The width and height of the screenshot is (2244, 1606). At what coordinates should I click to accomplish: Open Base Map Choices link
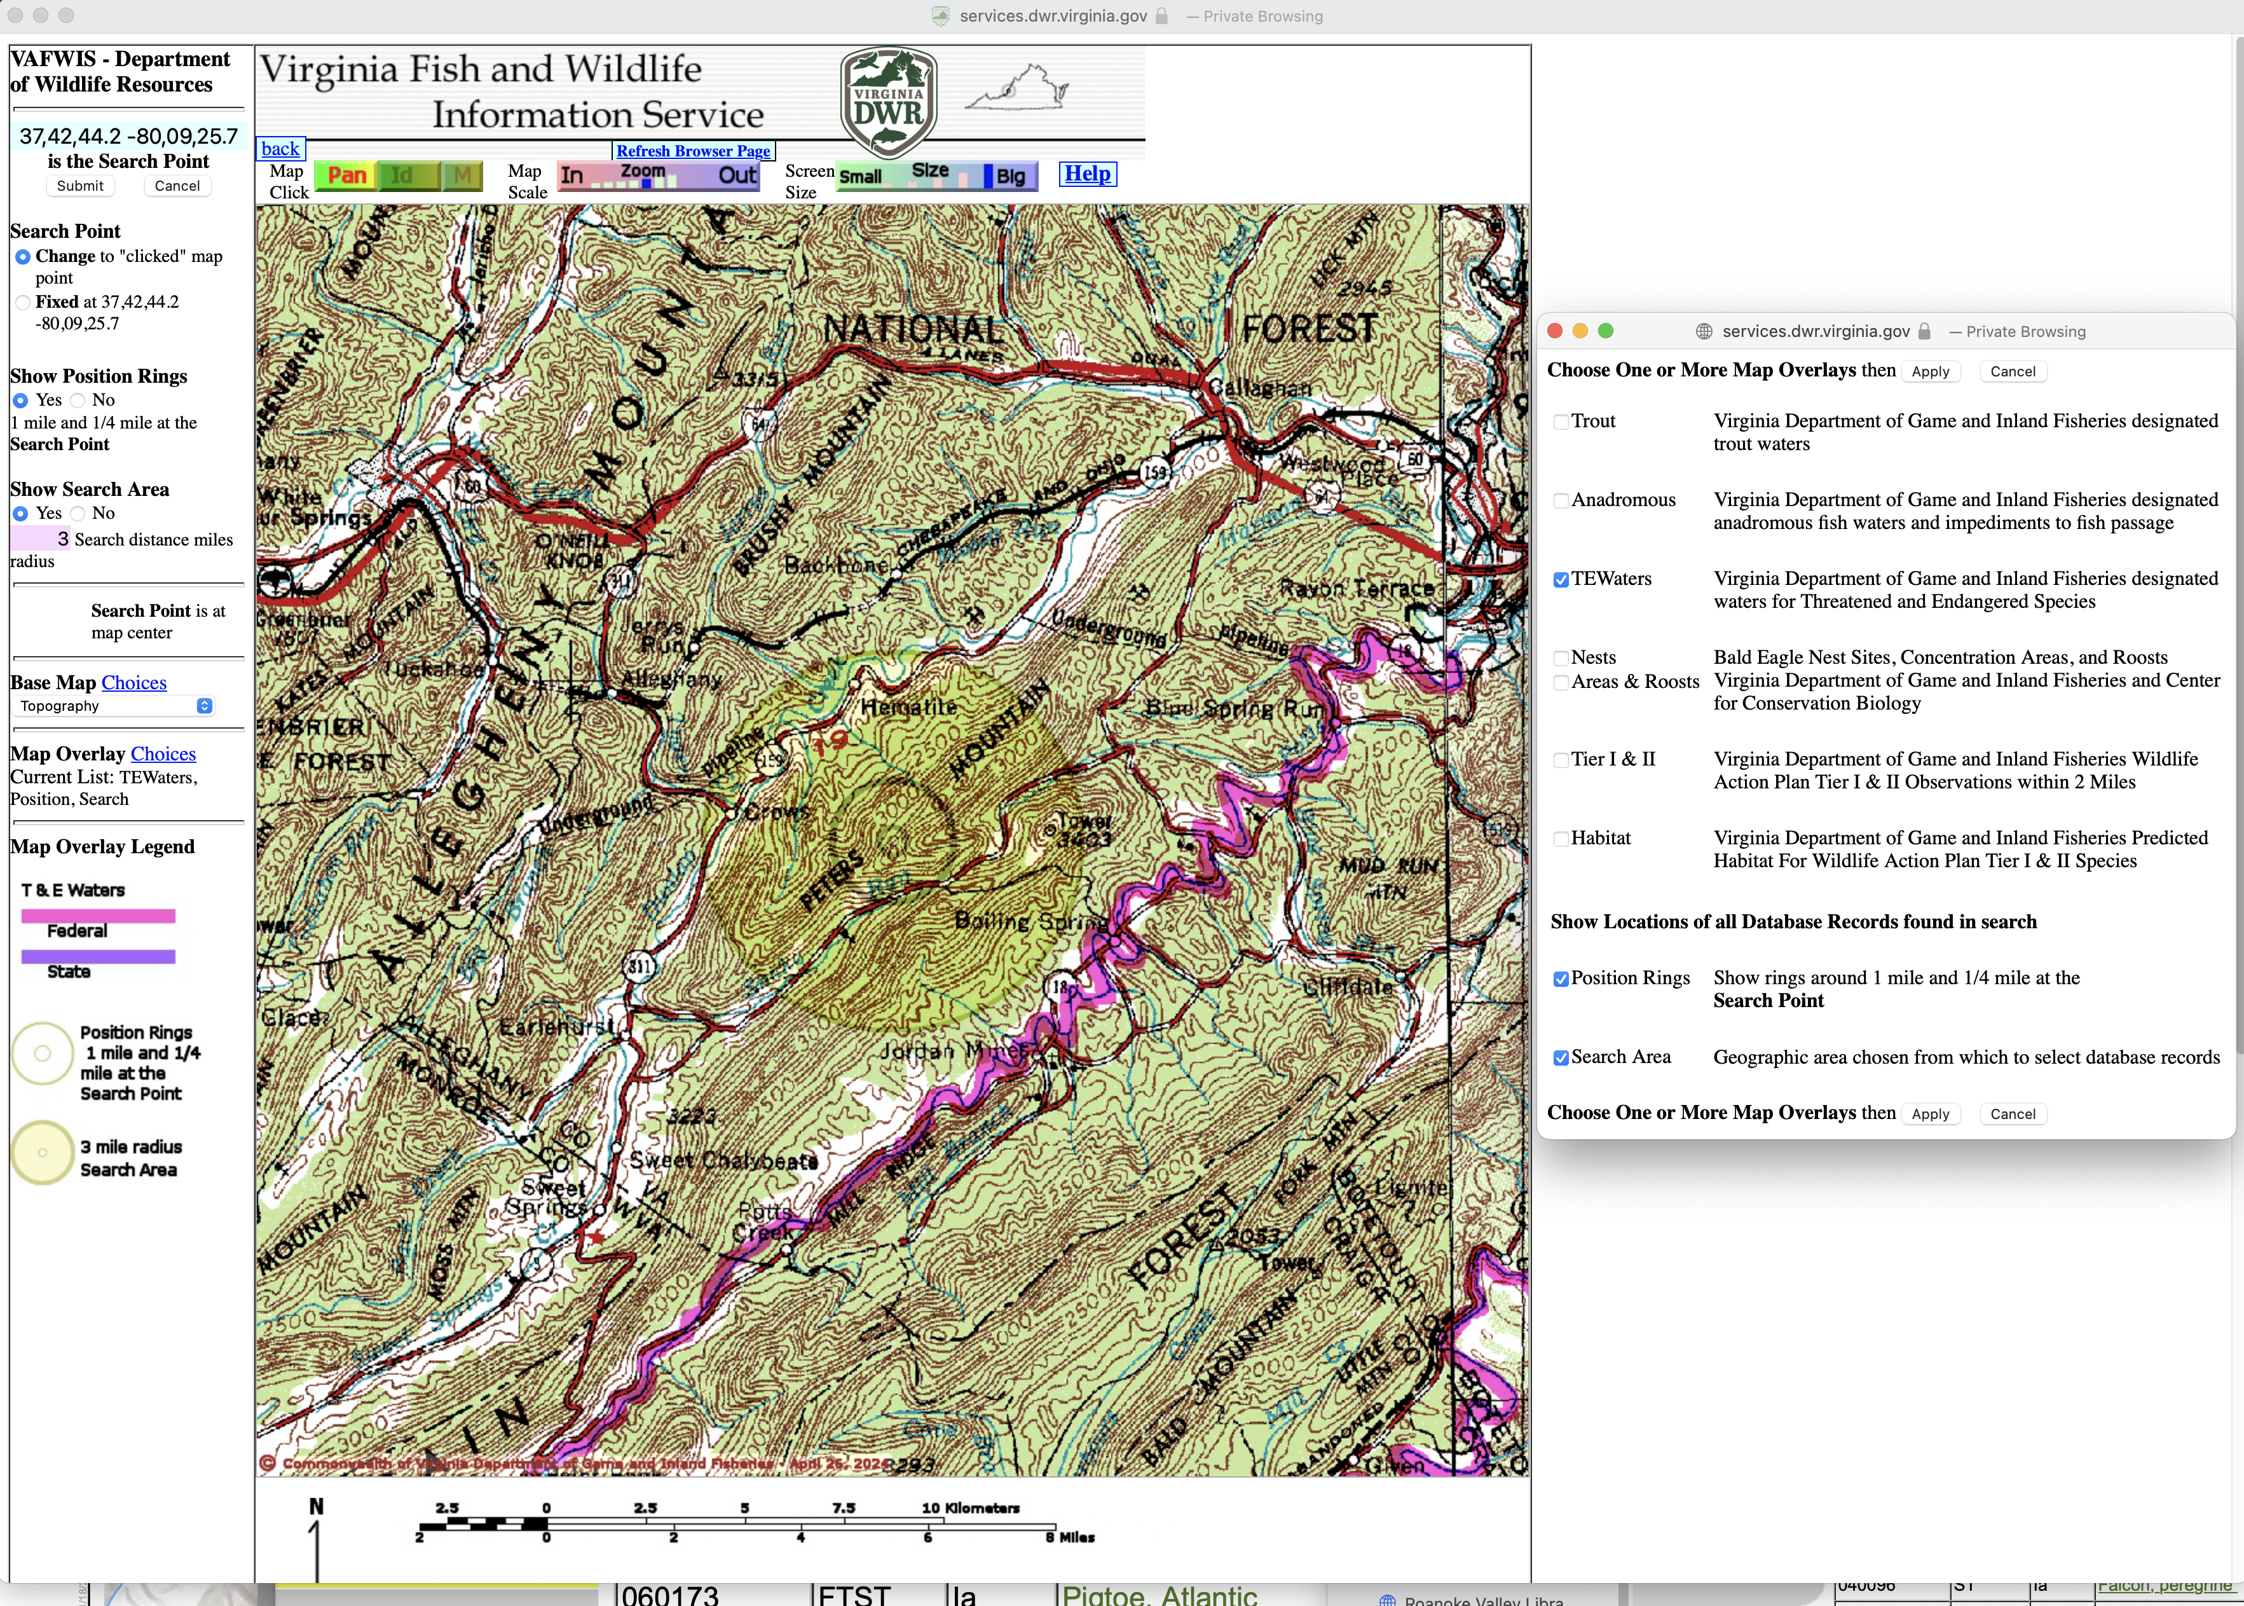133,683
